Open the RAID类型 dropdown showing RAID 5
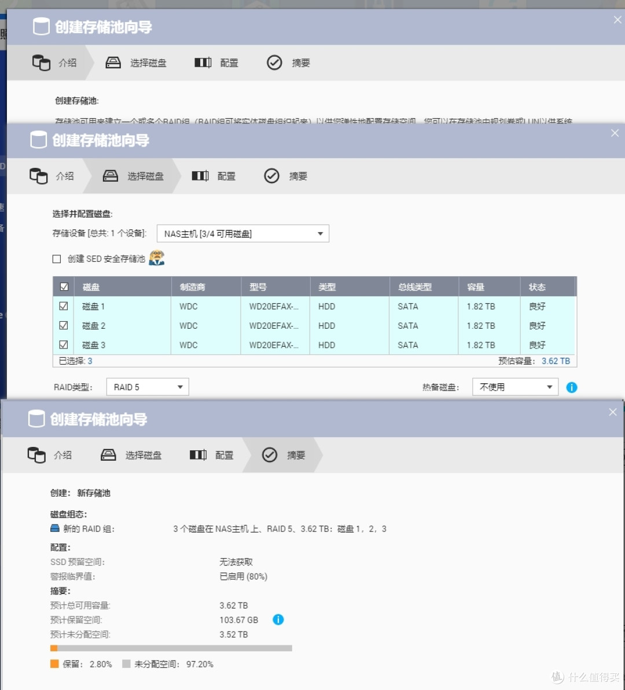This screenshot has width=625, height=690. tap(148, 387)
